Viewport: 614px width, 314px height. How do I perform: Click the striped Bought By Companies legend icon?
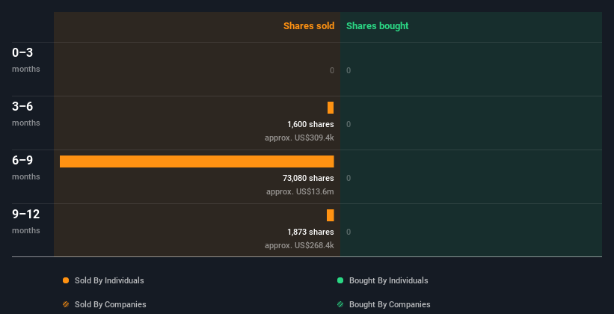(x=340, y=304)
